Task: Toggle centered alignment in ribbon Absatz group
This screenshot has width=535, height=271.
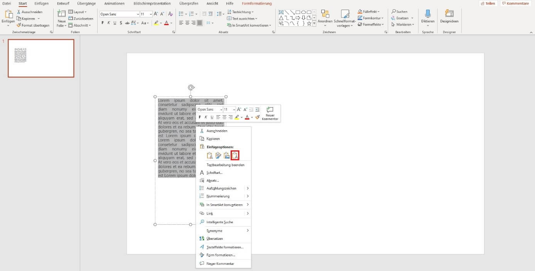Action: tap(187, 23)
